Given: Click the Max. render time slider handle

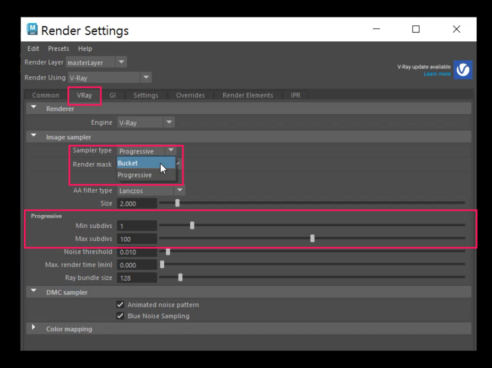Looking at the screenshot, I should click(x=162, y=264).
